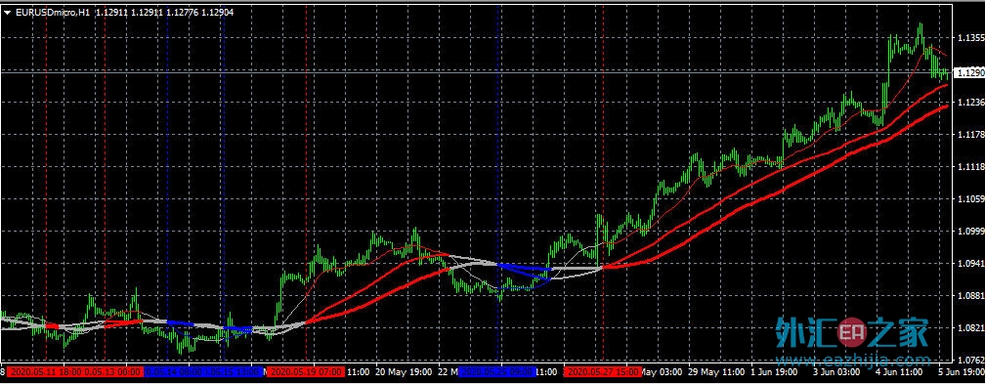Select the blue 05.15 13:00 date marker
Image resolution: width=985 pixels, height=384 pixels.
(233, 372)
